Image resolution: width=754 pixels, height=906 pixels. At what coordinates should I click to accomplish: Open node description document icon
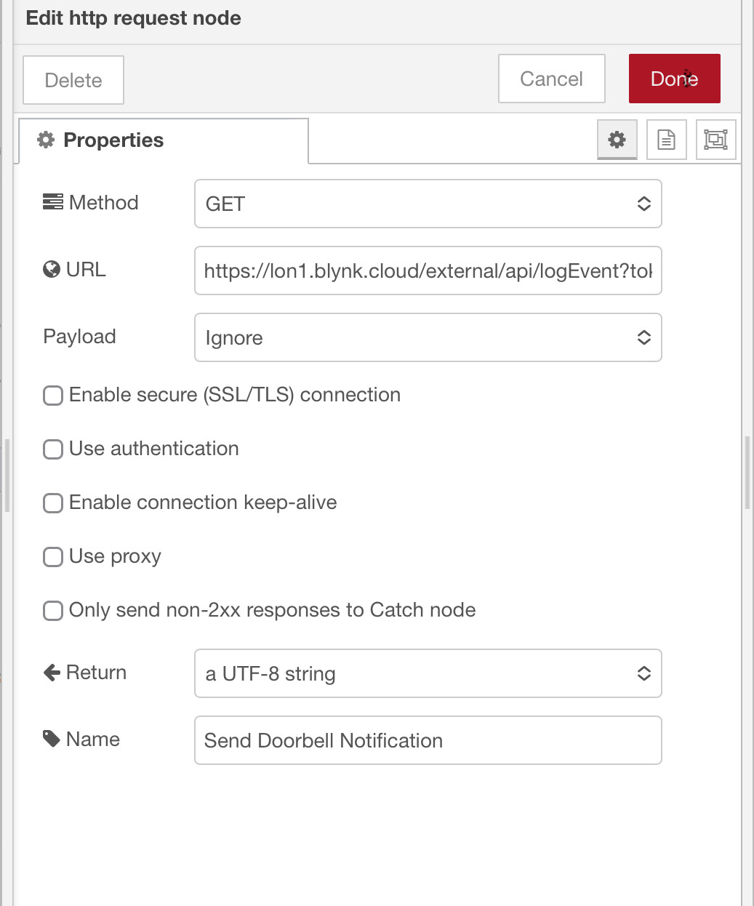pos(666,140)
